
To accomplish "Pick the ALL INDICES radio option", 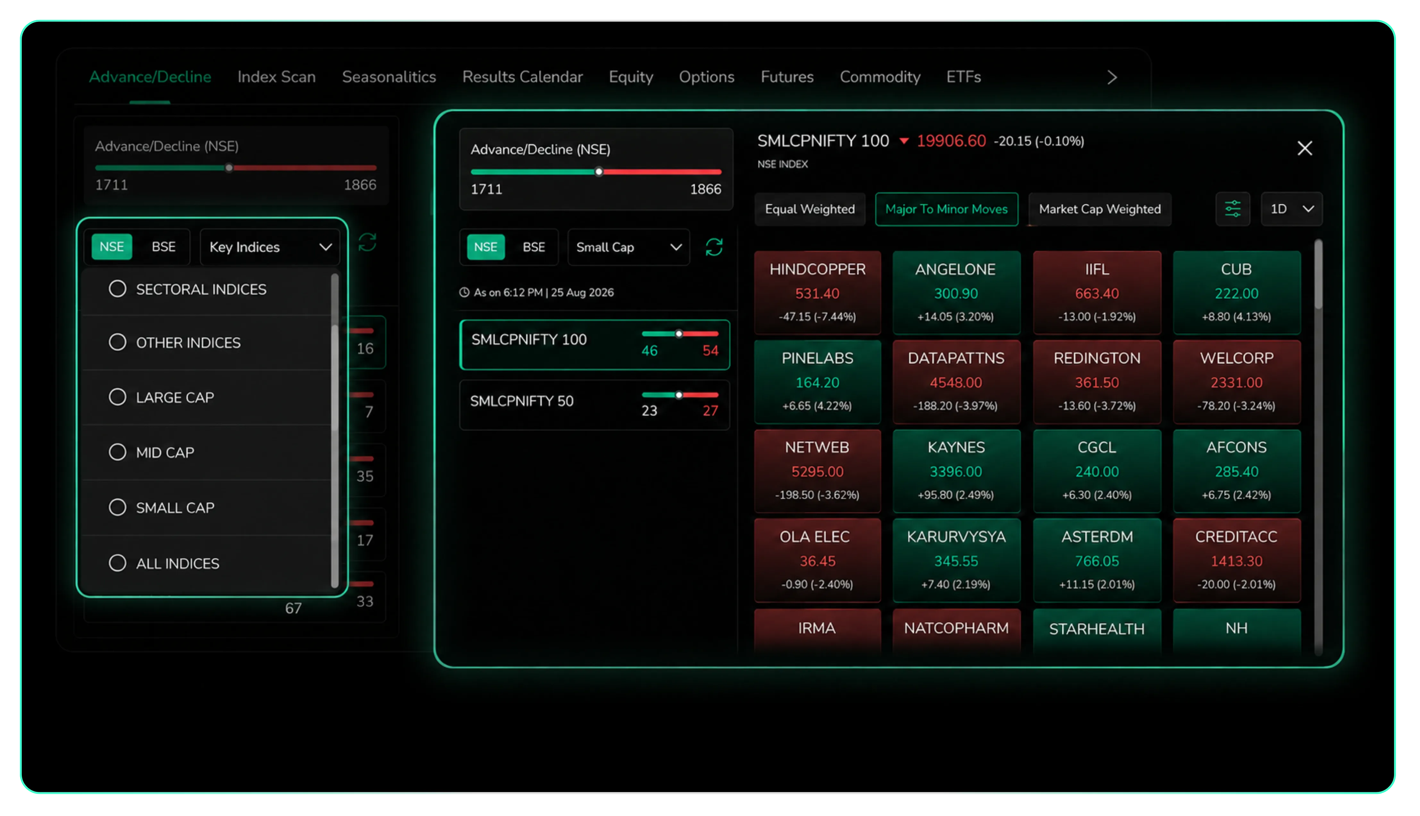I will point(117,563).
